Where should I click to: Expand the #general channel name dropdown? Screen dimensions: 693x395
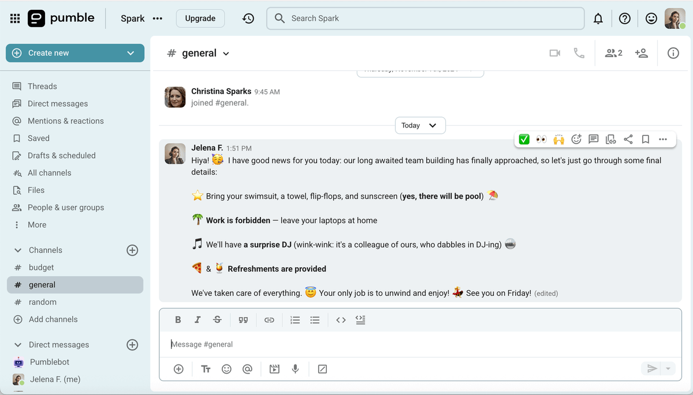pos(225,52)
